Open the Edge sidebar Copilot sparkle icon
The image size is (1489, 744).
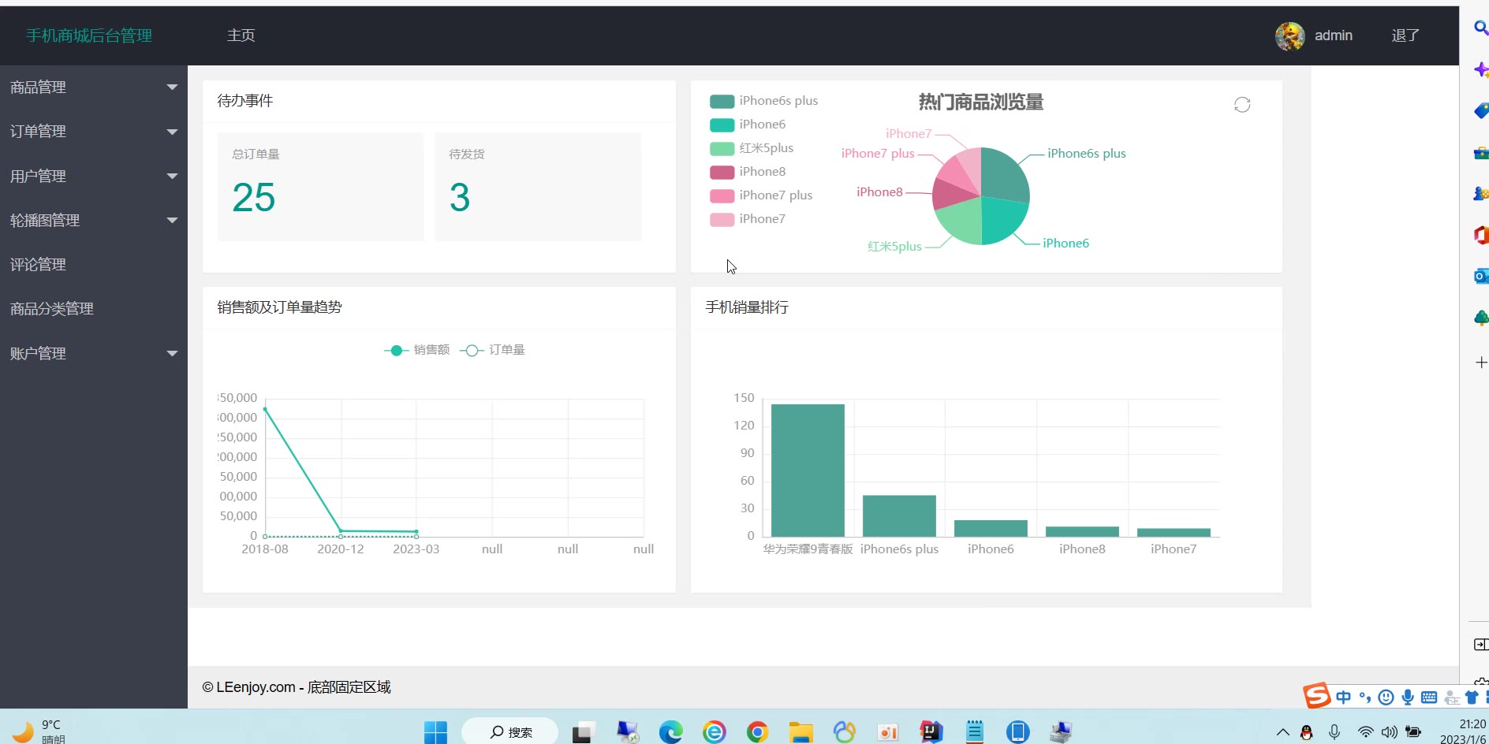coord(1480,69)
